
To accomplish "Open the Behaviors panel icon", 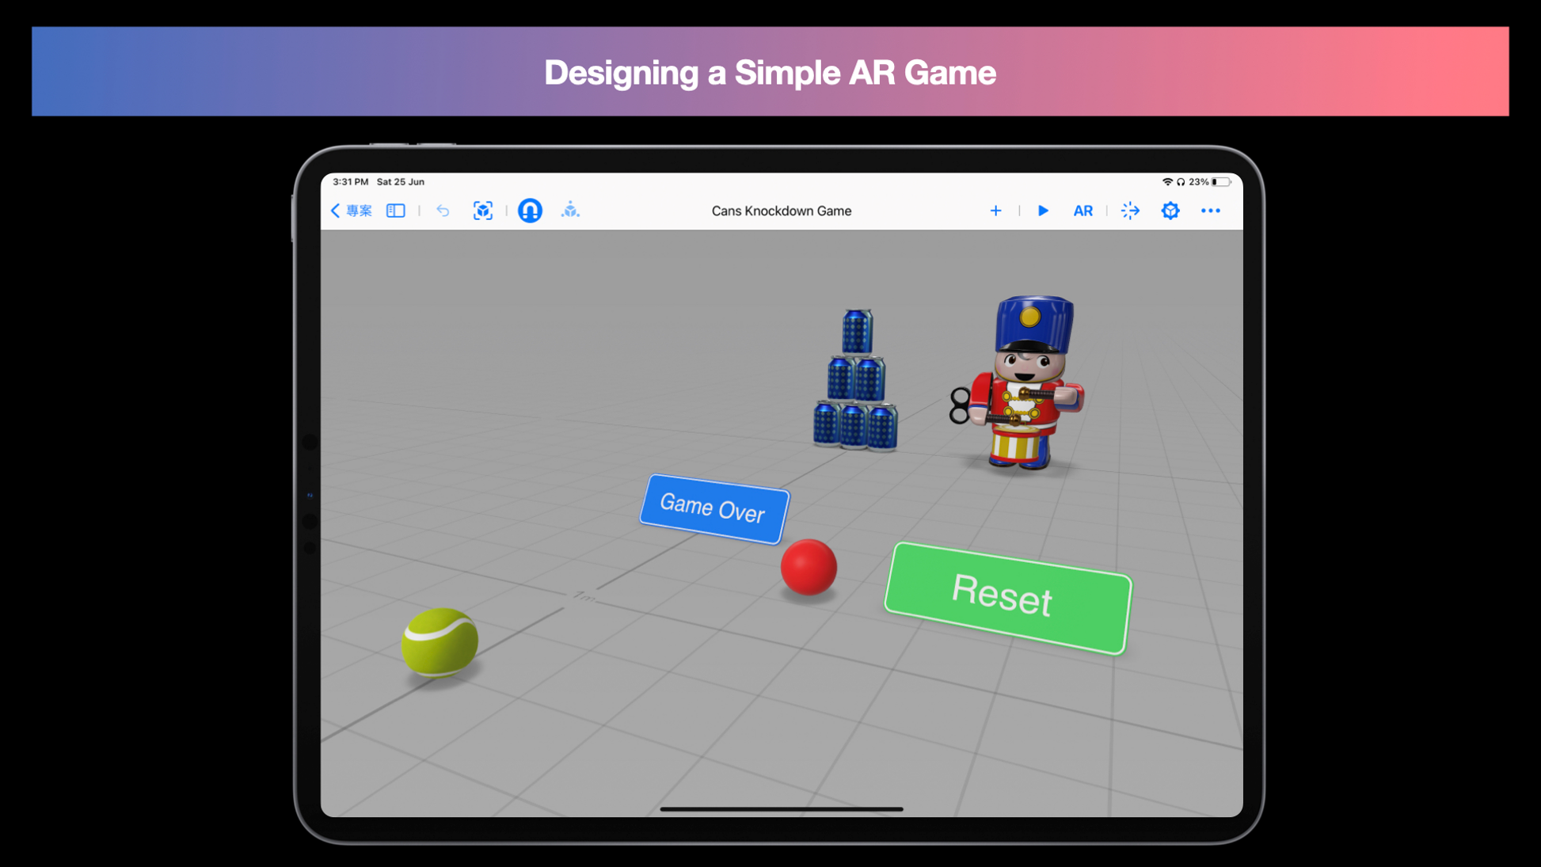I will click(1130, 211).
